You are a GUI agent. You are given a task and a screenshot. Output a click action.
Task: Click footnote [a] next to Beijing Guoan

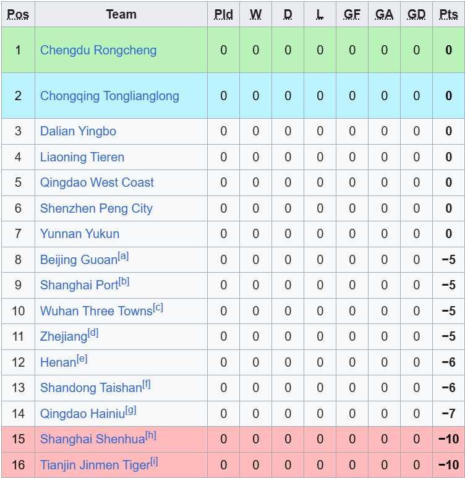(124, 256)
